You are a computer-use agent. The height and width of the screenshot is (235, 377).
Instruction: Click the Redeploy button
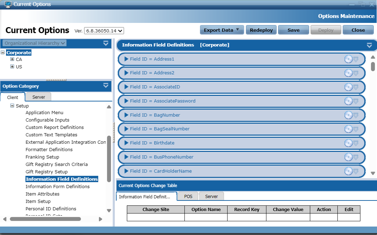pos(261,30)
